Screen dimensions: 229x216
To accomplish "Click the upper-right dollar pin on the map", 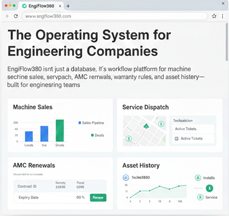I will click(161, 124).
